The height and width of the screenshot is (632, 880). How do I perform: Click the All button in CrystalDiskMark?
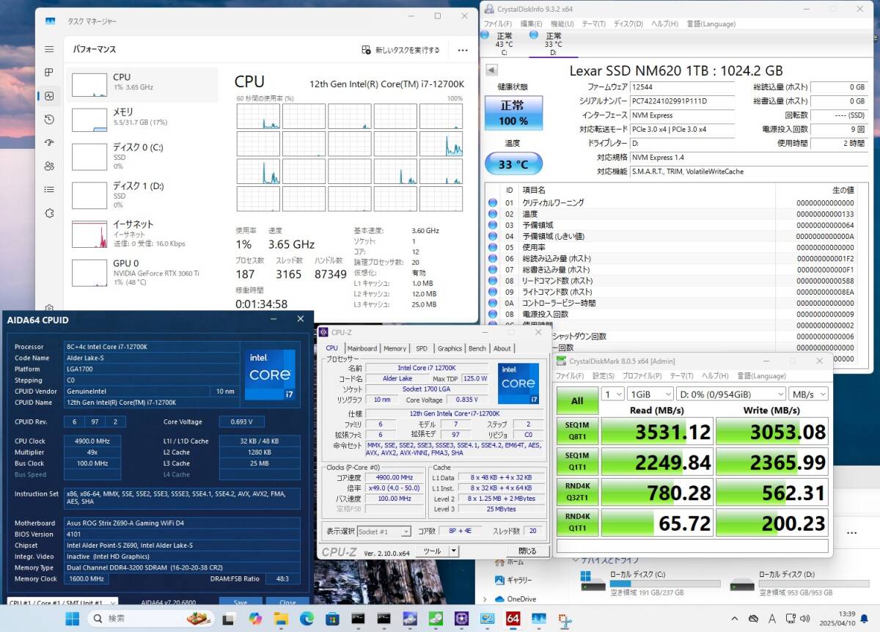(577, 400)
